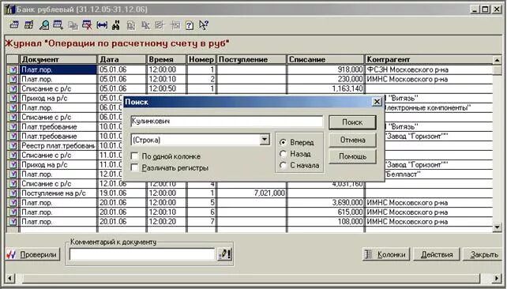Click the Номер column header
Image resolution: width=507 pixels, height=289 pixels.
201,59
